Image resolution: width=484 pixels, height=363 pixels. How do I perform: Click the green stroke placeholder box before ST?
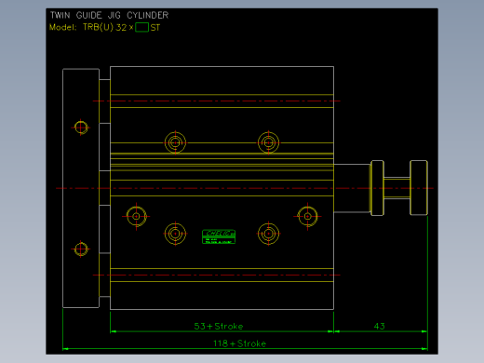(141, 27)
